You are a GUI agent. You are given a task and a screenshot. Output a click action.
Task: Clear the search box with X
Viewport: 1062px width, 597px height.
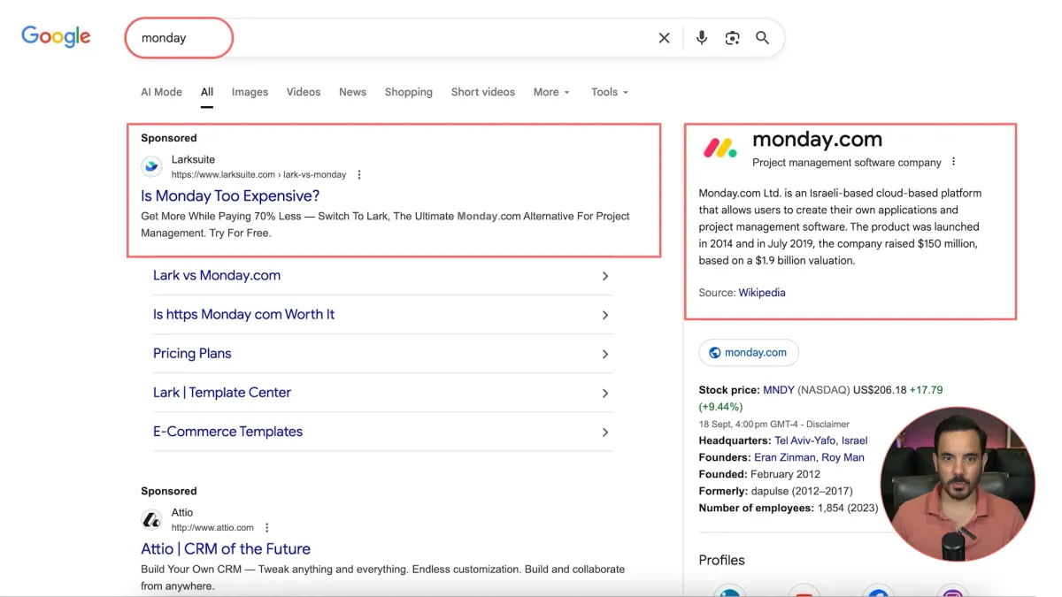664,38
